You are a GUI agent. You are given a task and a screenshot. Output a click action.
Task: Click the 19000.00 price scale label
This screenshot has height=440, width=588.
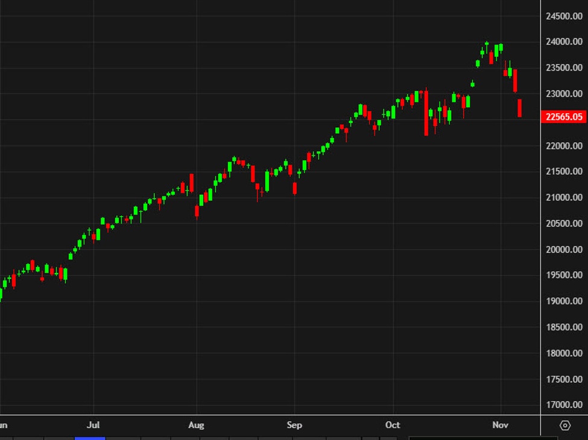coord(564,301)
